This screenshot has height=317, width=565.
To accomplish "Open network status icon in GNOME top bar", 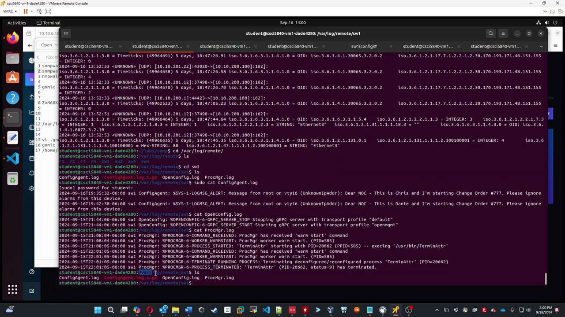I will tap(539, 22).
